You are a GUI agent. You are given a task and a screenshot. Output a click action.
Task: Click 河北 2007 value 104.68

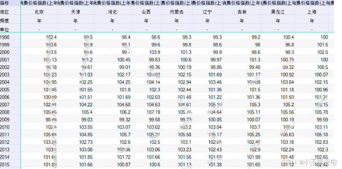(x=124, y=105)
